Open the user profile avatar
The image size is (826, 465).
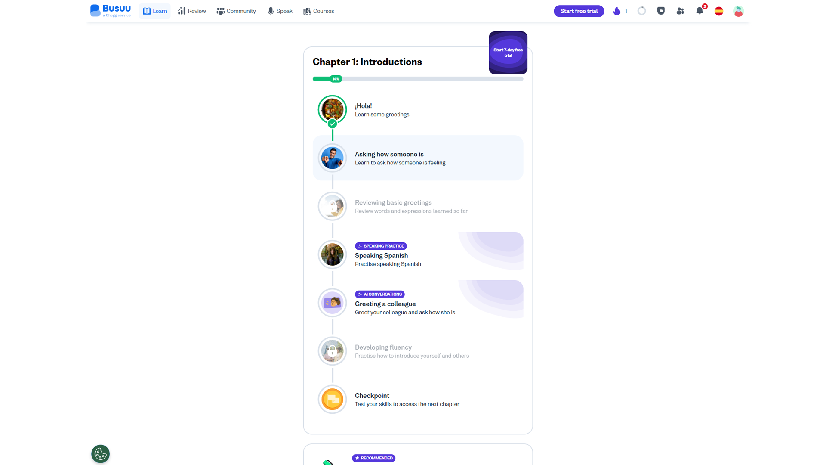(x=738, y=11)
